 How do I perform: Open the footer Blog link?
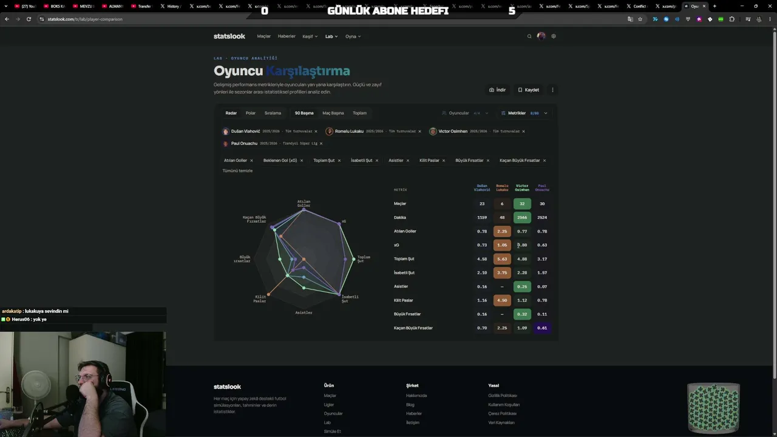[x=410, y=405]
